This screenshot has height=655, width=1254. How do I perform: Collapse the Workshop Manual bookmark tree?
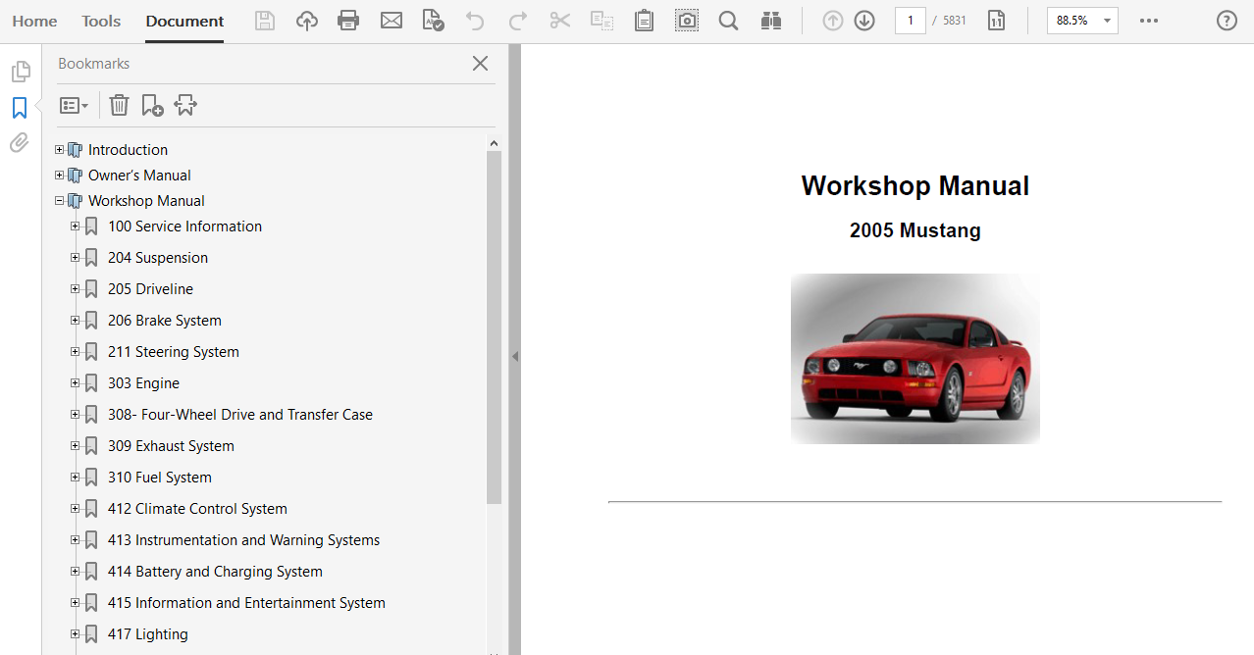60,201
